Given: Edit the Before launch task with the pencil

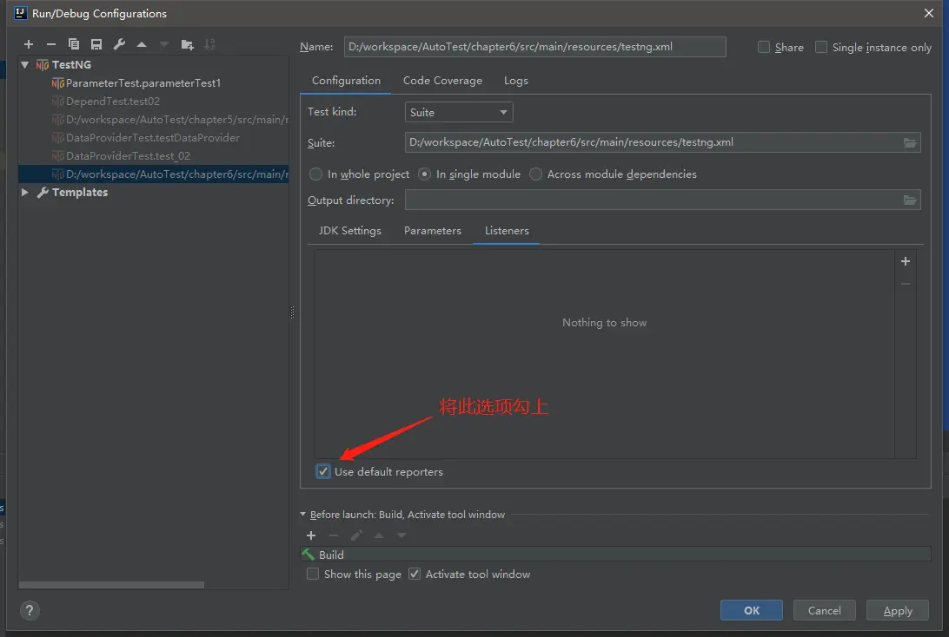Looking at the screenshot, I should coord(356,535).
